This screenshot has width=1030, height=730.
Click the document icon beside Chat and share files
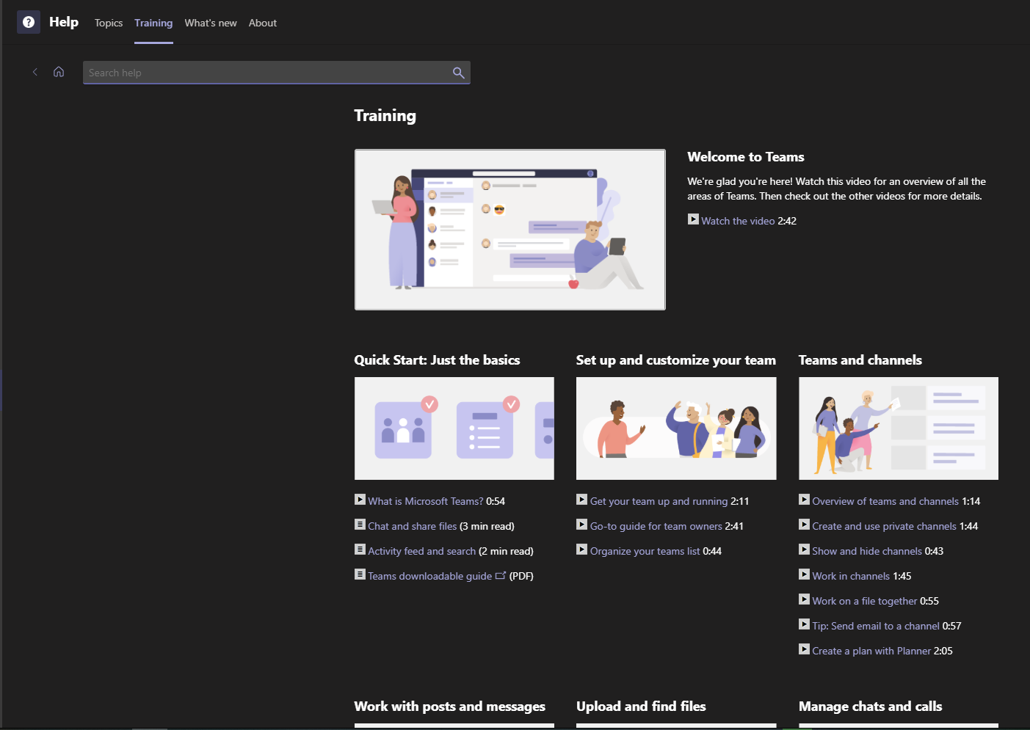point(360,525)
